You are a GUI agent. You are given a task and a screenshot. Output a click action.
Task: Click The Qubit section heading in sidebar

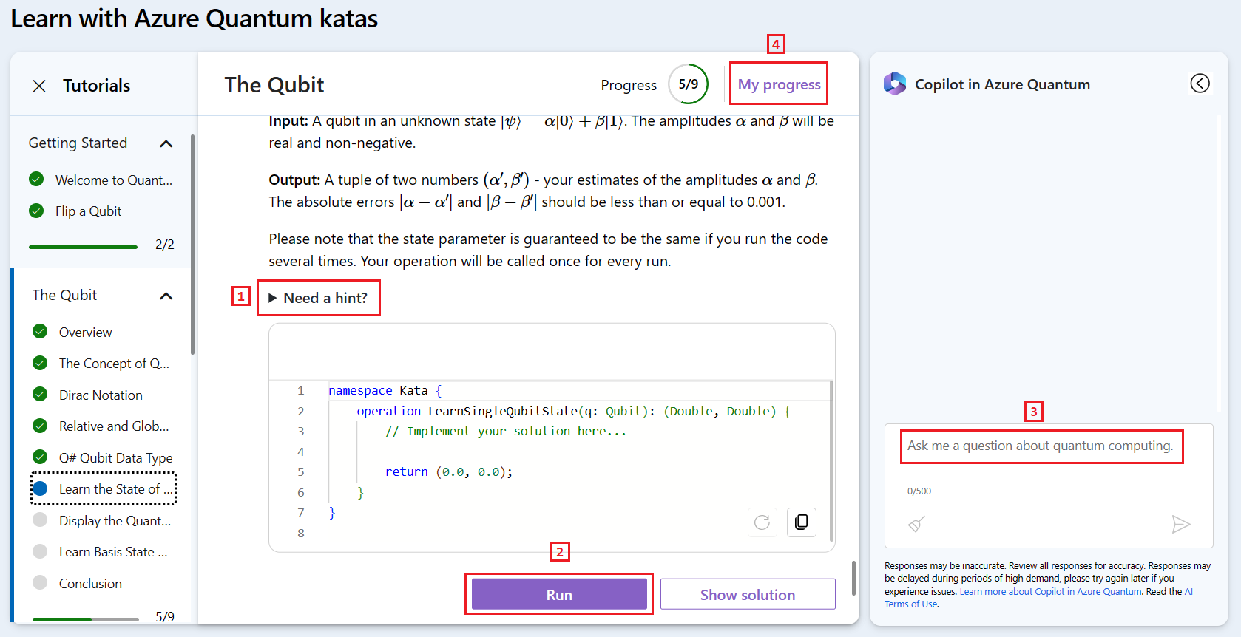pyautogui.click(x=64, y=295)
